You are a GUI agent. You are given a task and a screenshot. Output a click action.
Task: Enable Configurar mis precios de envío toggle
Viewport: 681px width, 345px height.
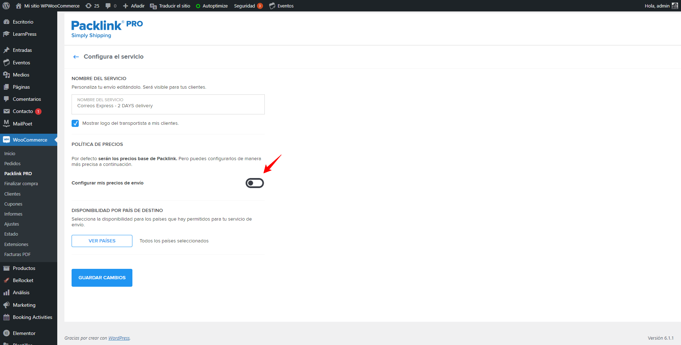[255, 183]
